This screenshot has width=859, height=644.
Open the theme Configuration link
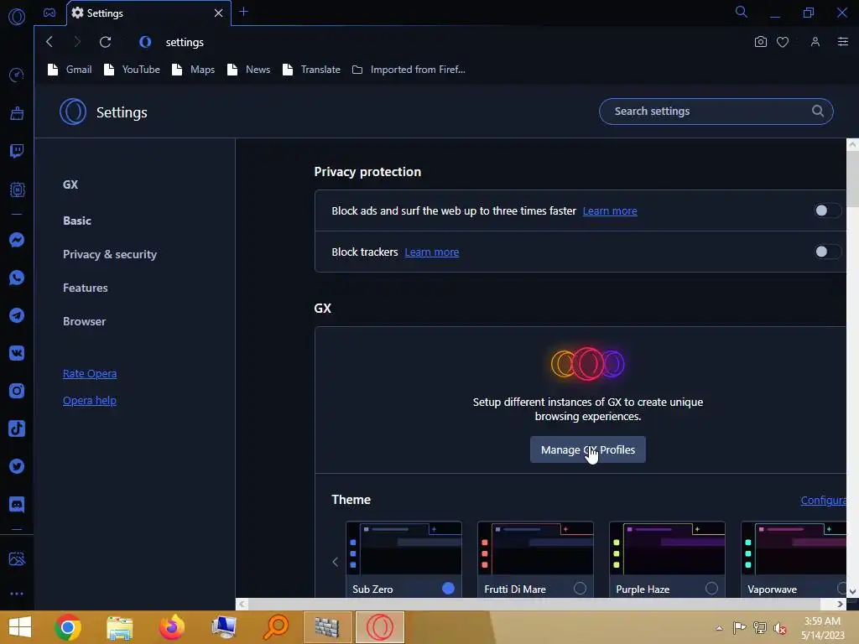[823, 500]
